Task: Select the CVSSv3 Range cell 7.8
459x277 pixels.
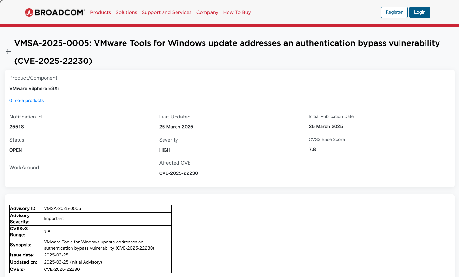Action: click(x=108, y=232)
